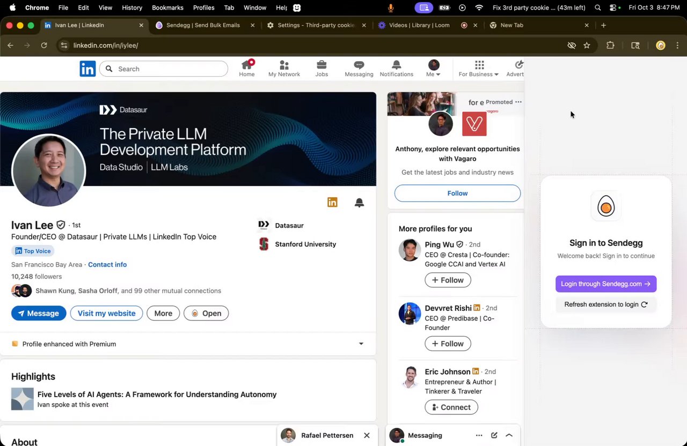This screenshot has width=687, height=446.
Task: Open the Apple menu
Action: coord(12,8)
